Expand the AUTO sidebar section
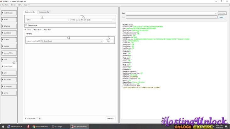 coord(9,19)
